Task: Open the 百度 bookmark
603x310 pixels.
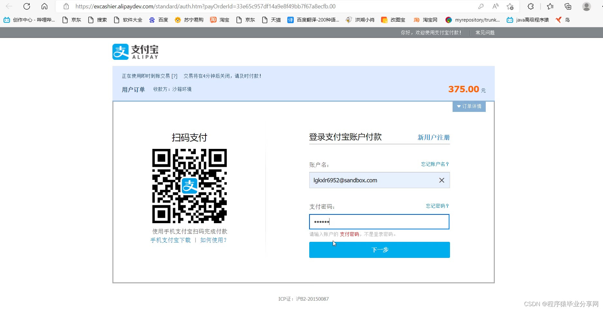Action: coord(159,20)
